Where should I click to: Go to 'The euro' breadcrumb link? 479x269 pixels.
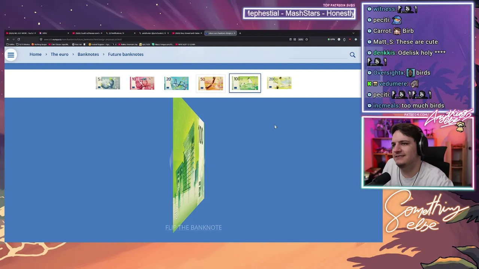tap(60, 54)
